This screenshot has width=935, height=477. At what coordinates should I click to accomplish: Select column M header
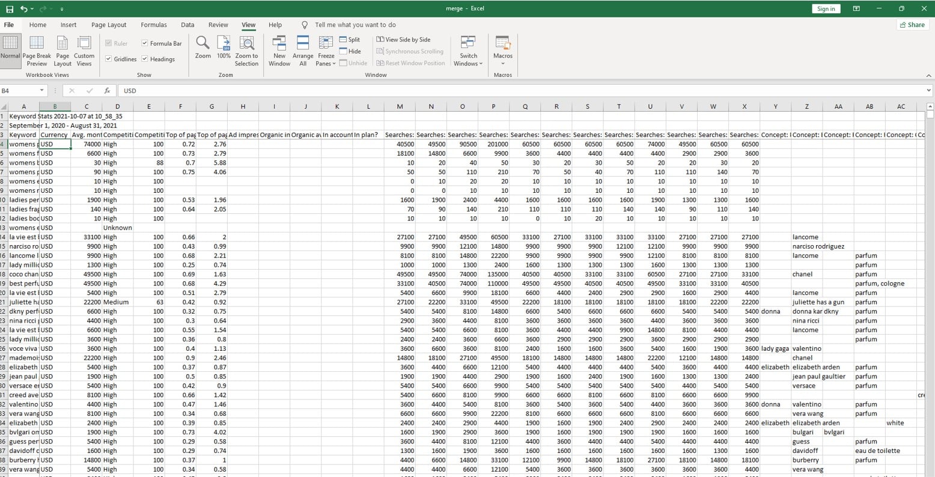[400, 106]
